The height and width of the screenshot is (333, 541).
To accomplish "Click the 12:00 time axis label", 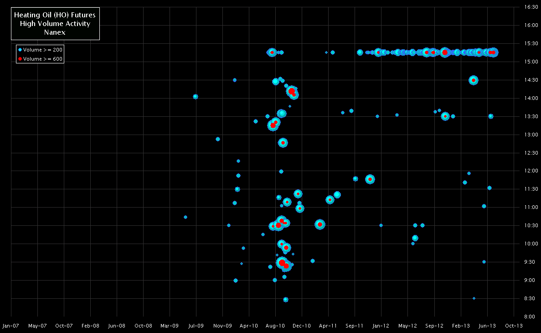I will [x=531, y=171].
